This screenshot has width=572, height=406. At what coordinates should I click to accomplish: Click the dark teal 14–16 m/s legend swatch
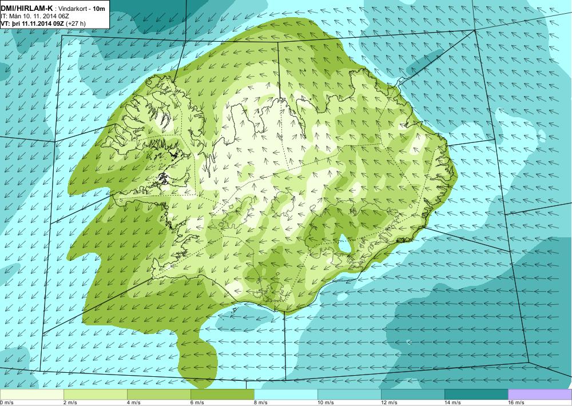476,395
